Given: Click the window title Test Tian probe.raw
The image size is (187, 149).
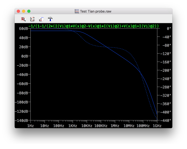Looking at the screenshot, I should tap(96, 11).
